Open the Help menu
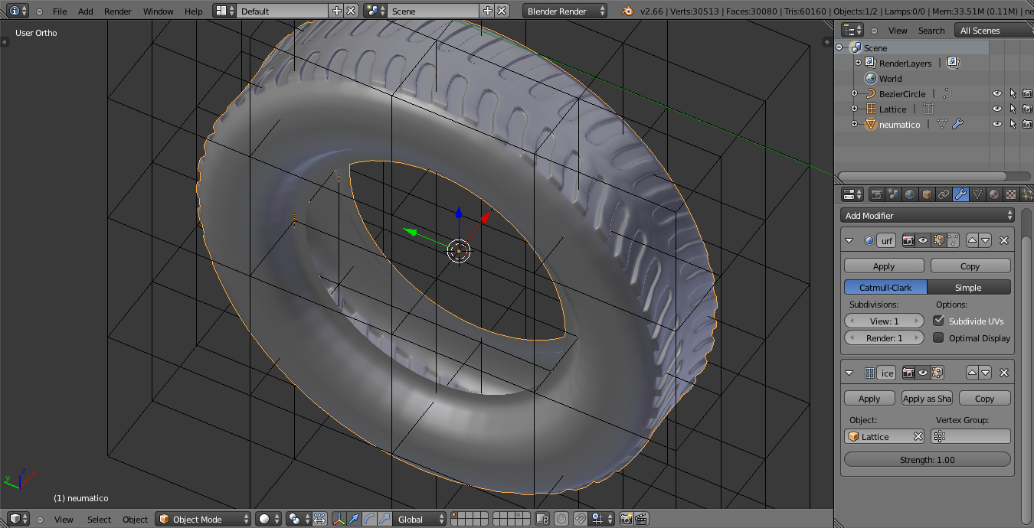Viewport: 1034px width, 528px height. click(194, 11)
